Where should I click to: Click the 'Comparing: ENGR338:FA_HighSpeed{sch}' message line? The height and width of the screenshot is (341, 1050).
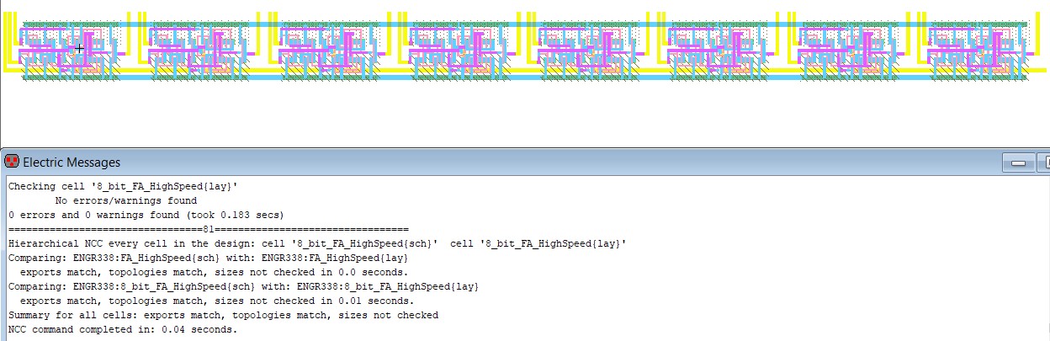(208, 258)
